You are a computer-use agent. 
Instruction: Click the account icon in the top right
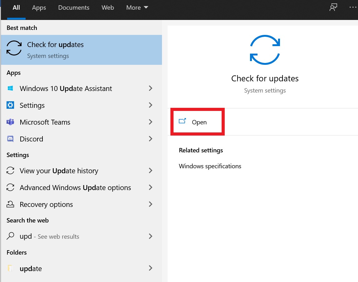(333, 7)
